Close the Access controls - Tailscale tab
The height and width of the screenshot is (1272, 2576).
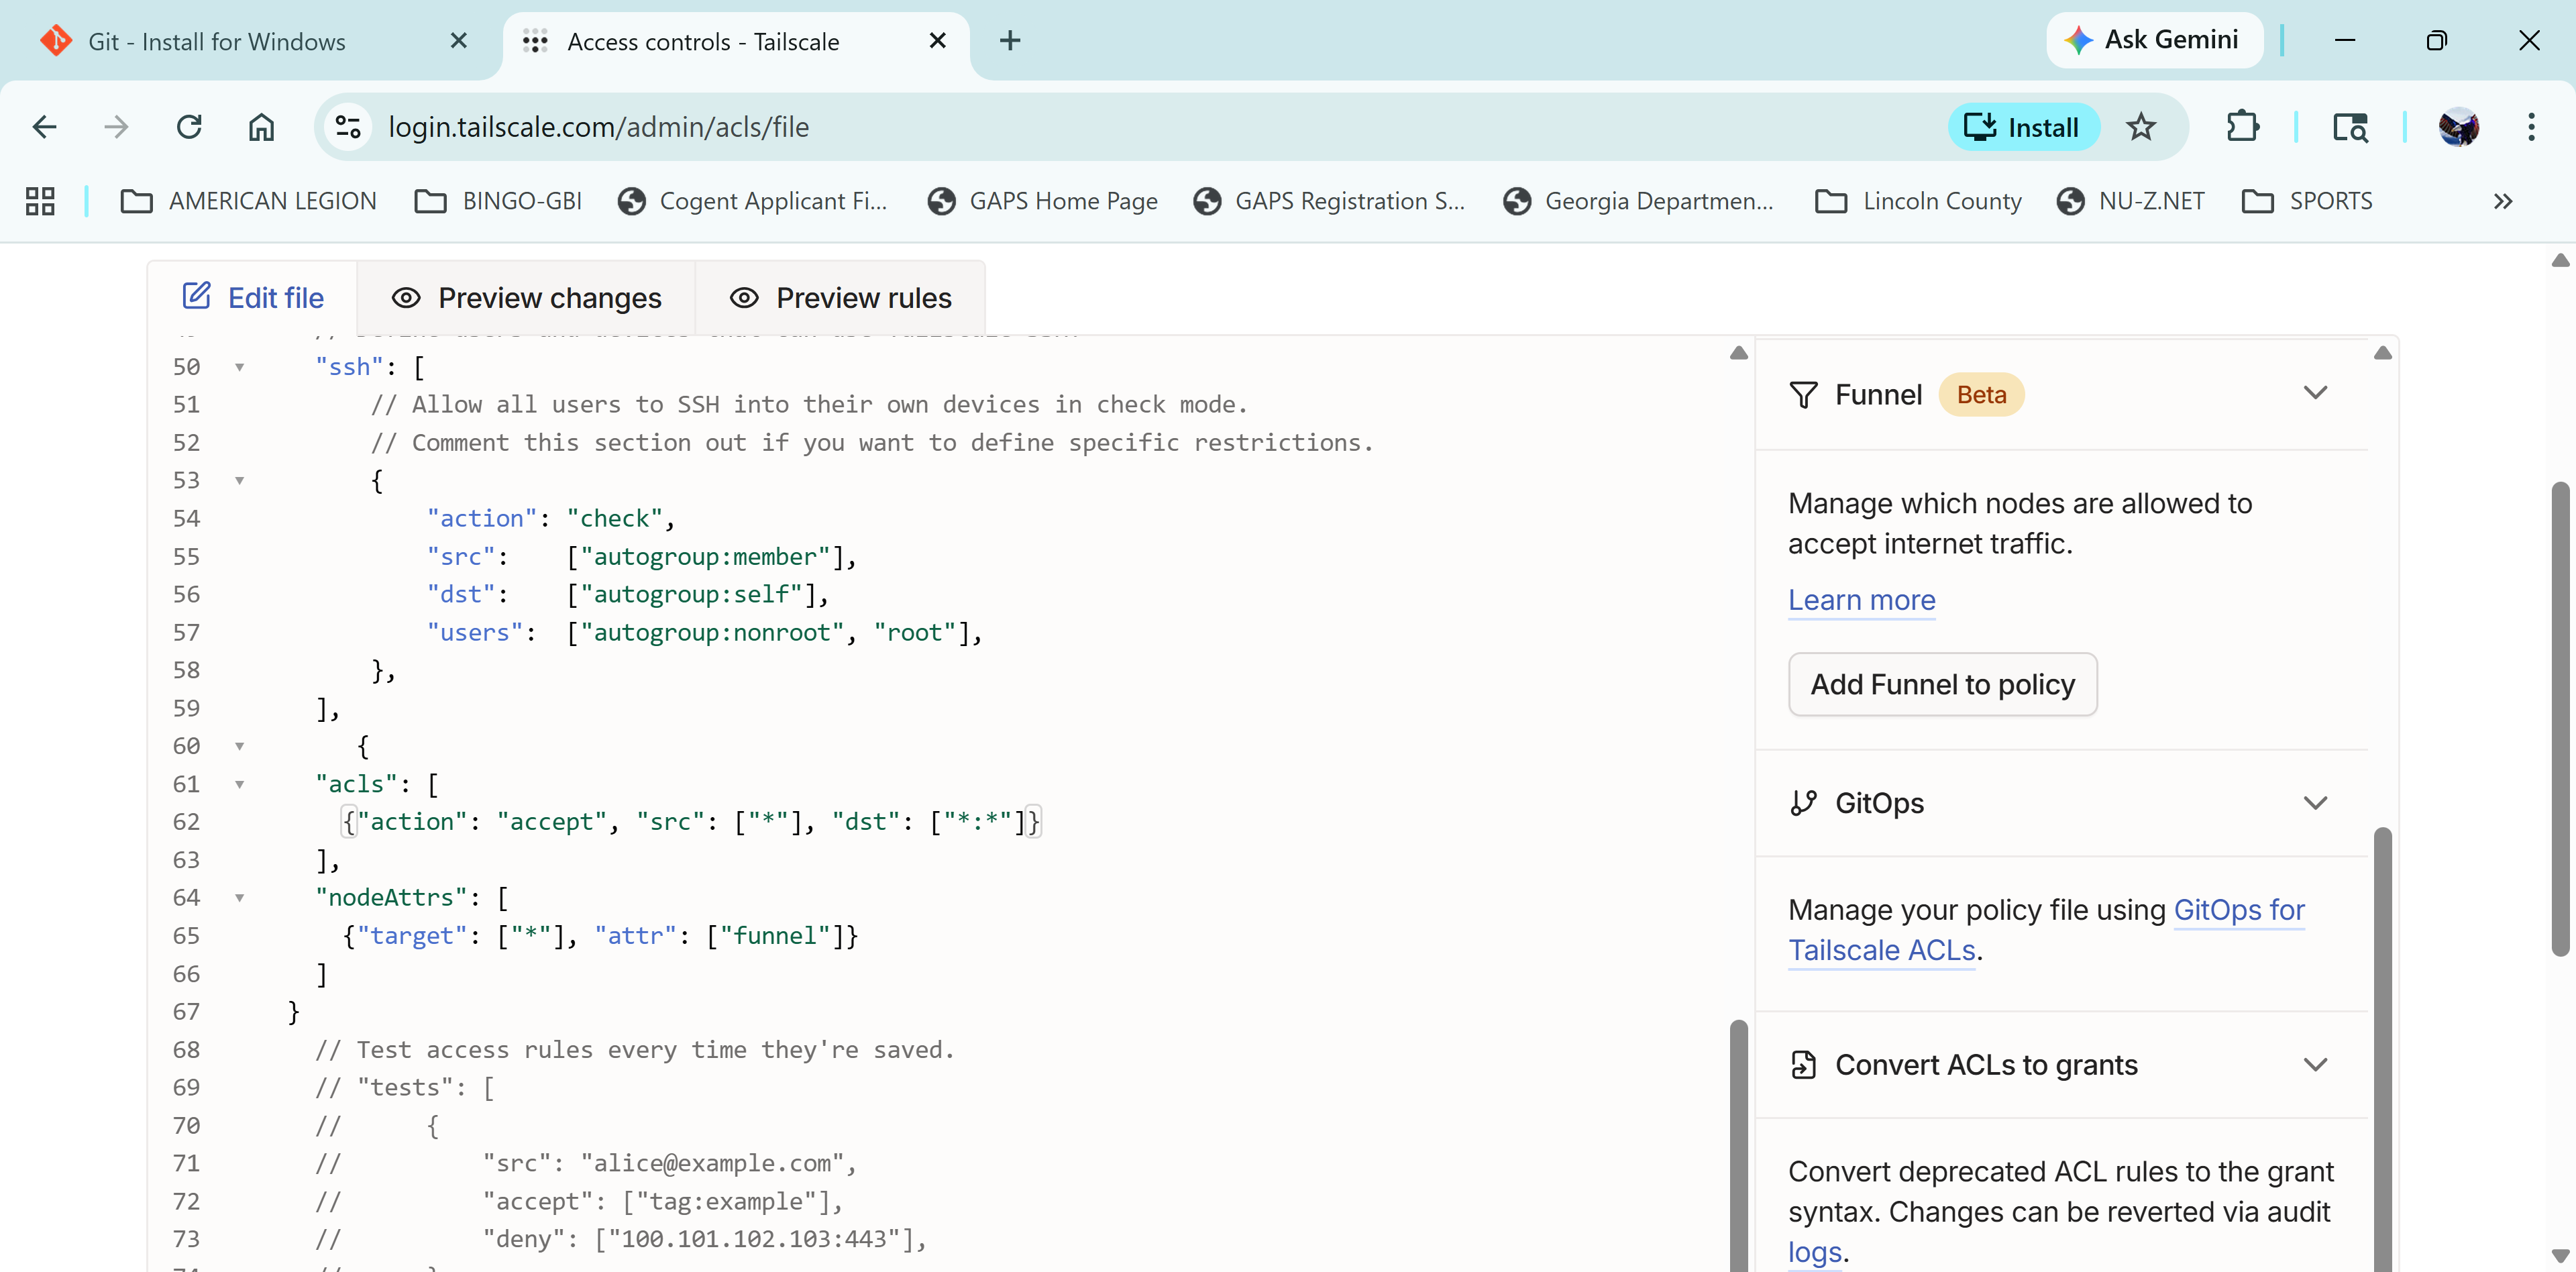pos(937,41)
